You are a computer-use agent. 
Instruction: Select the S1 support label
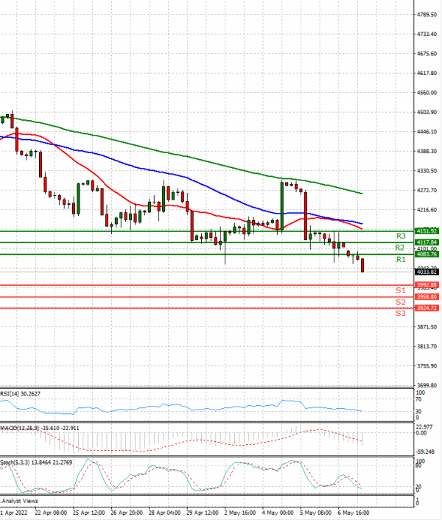(401, 290)
